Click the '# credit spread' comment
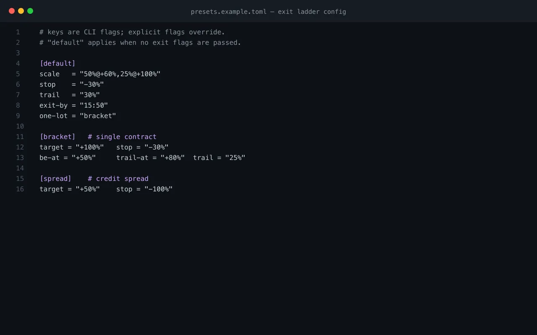 118,179
